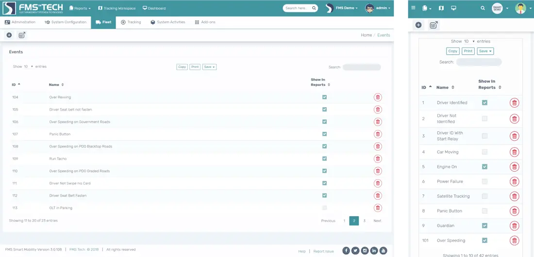
Task: Delete the Over Revving event row
Action: [x=378, y=97]
